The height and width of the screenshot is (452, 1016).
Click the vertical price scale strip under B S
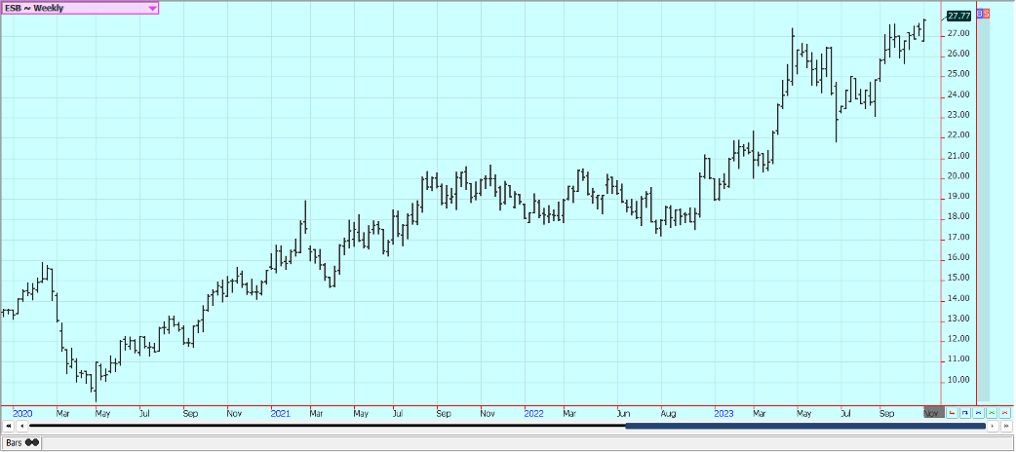983,209
